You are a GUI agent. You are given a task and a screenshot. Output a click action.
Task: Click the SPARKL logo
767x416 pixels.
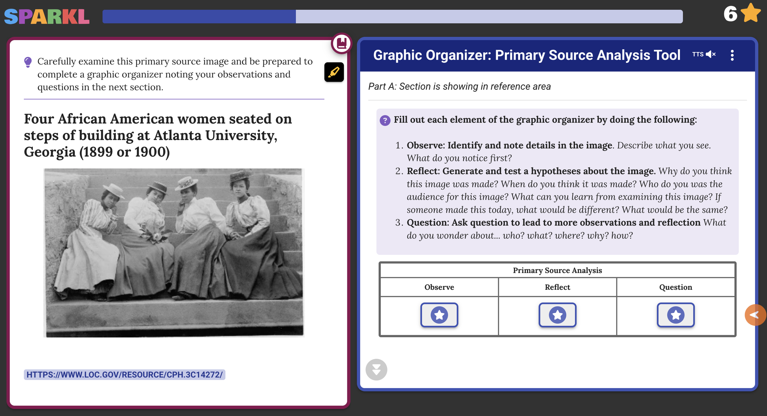pyautogui.click(x=47, y=17)
